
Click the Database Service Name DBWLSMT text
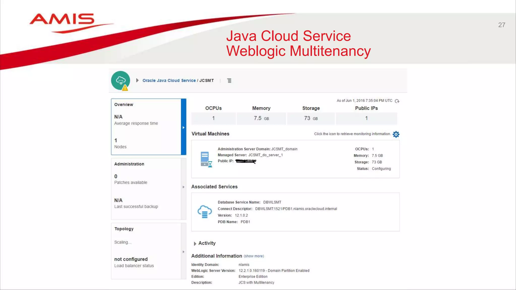click(x=249, y=202)
